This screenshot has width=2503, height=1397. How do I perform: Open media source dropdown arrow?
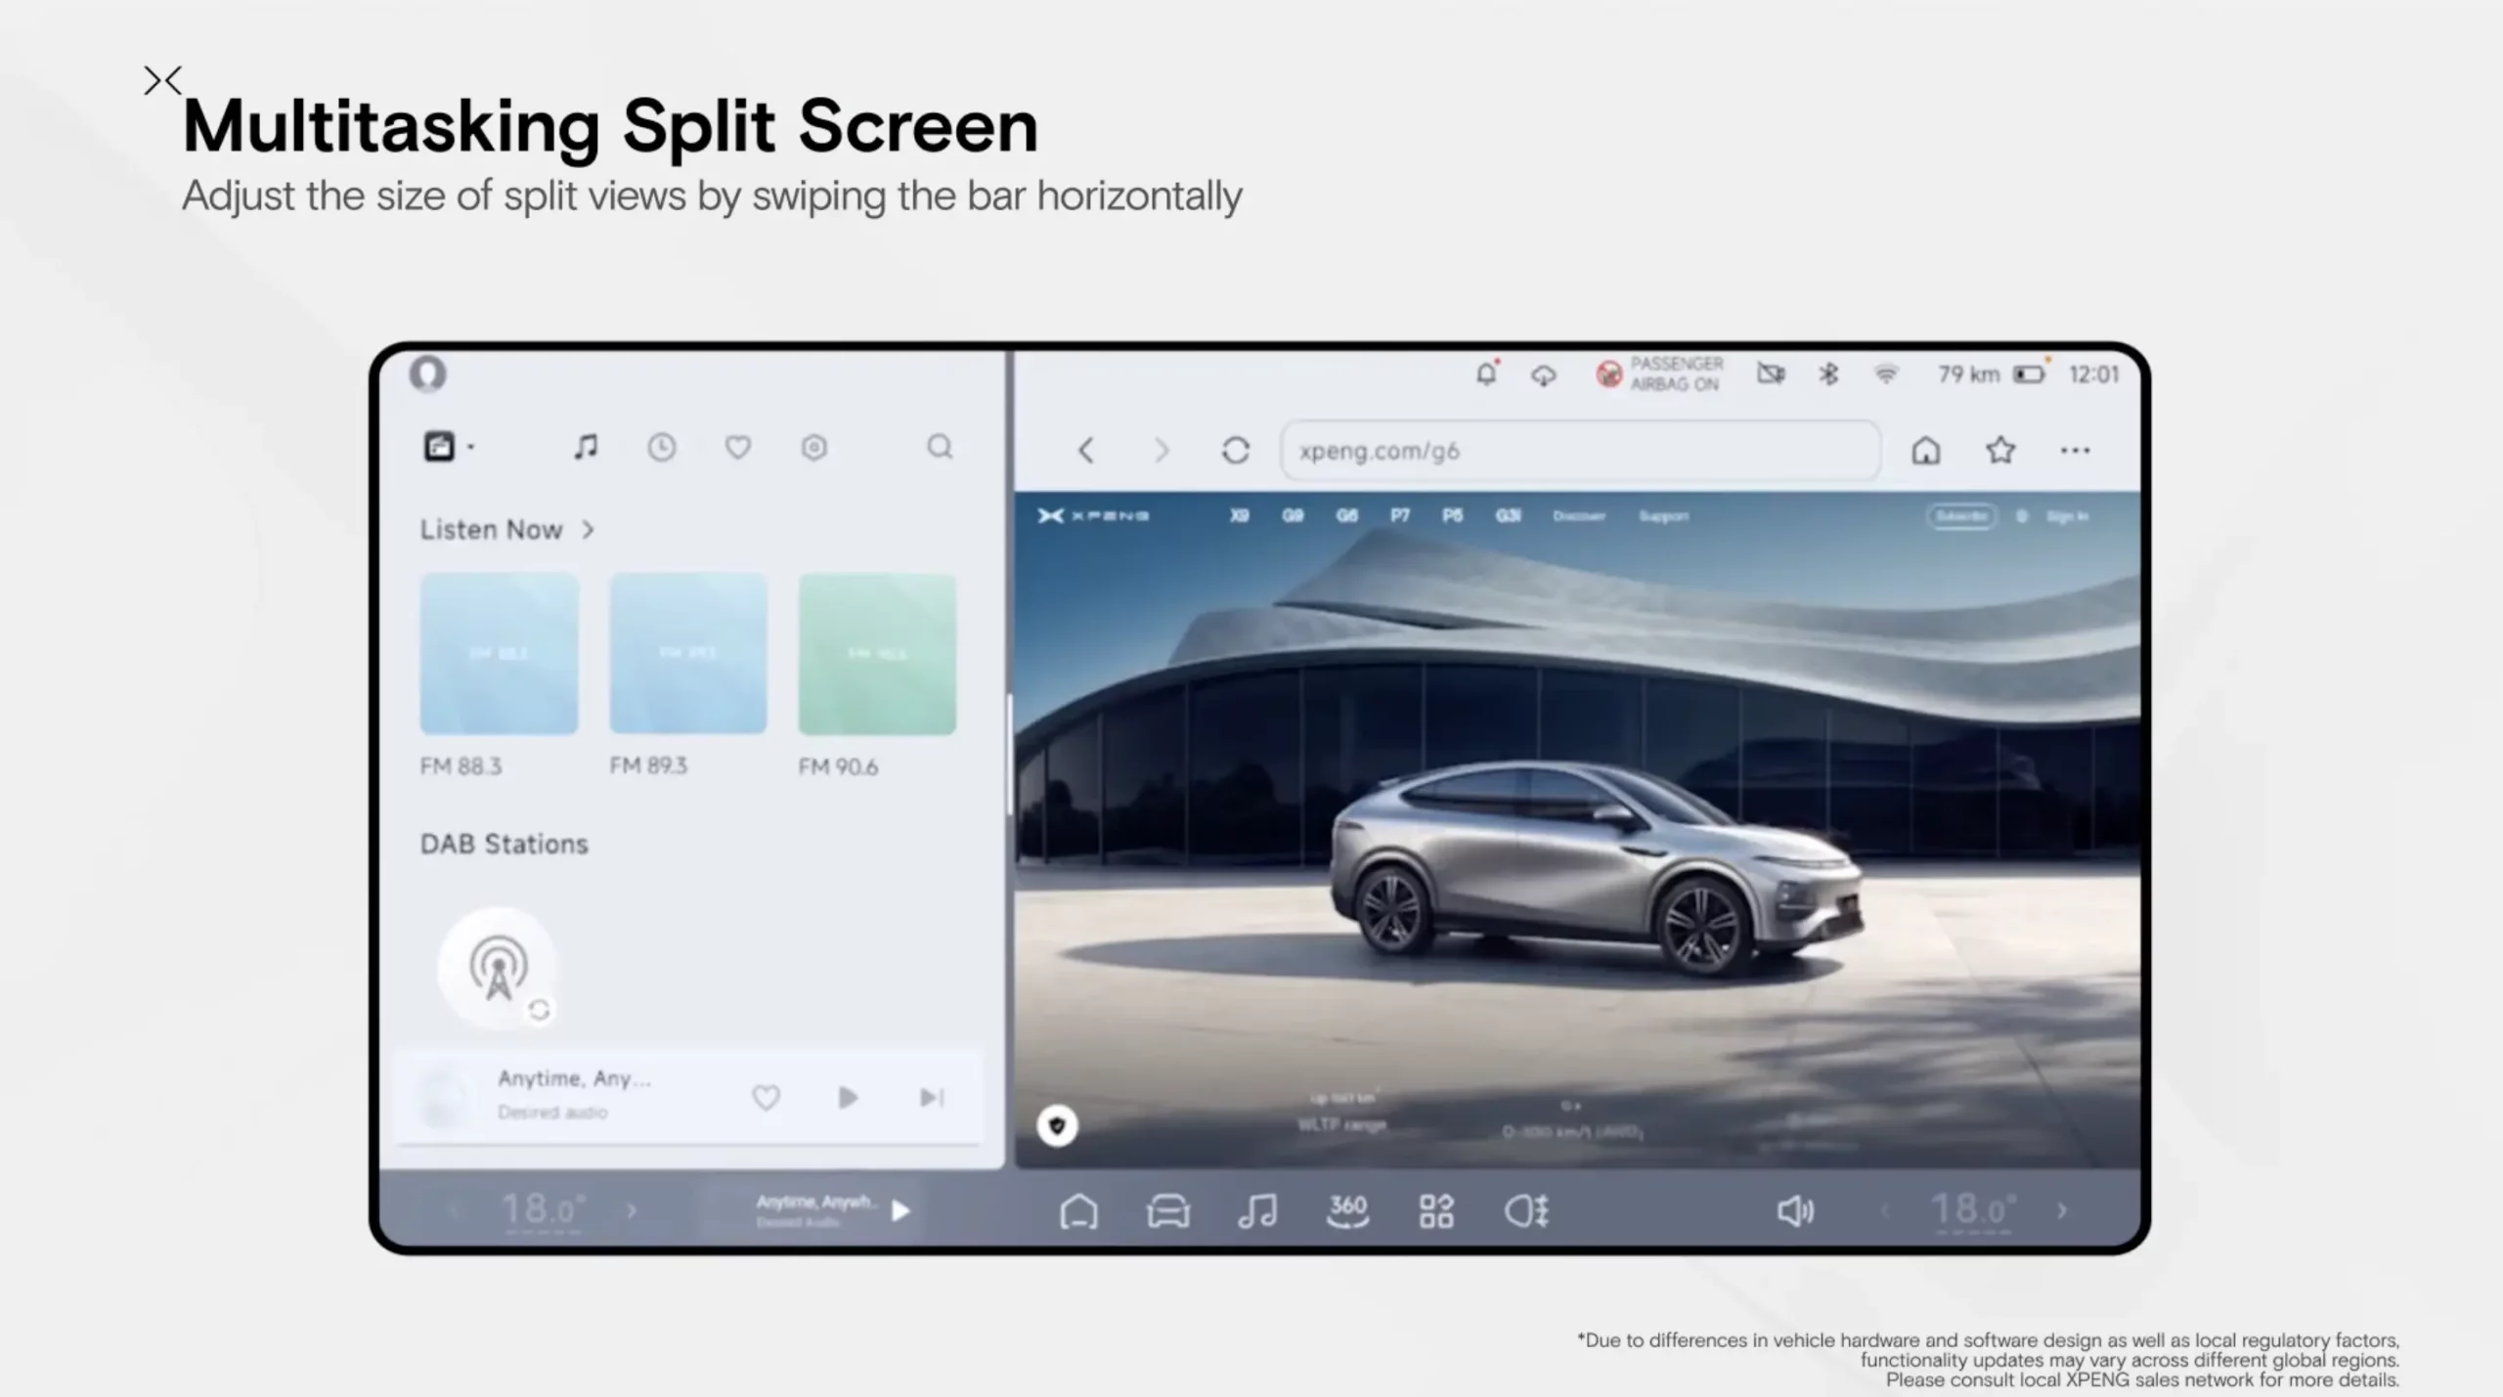click(x=470, y=448)
